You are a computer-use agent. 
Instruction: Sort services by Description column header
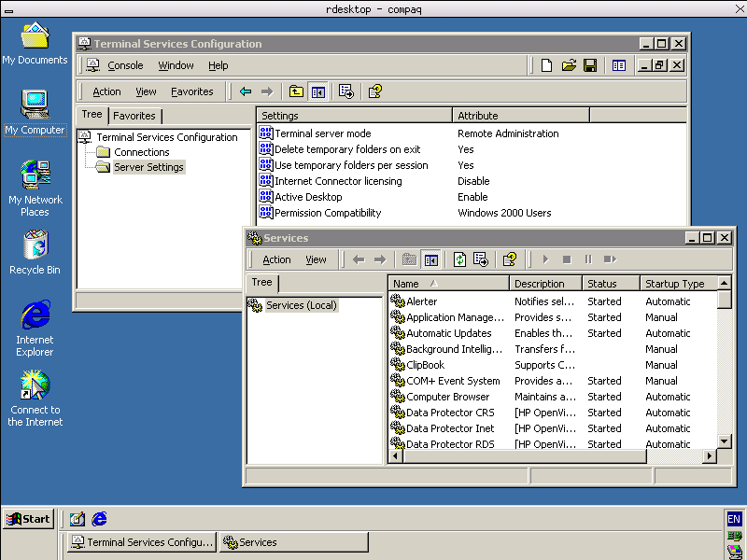coord(546,284)
